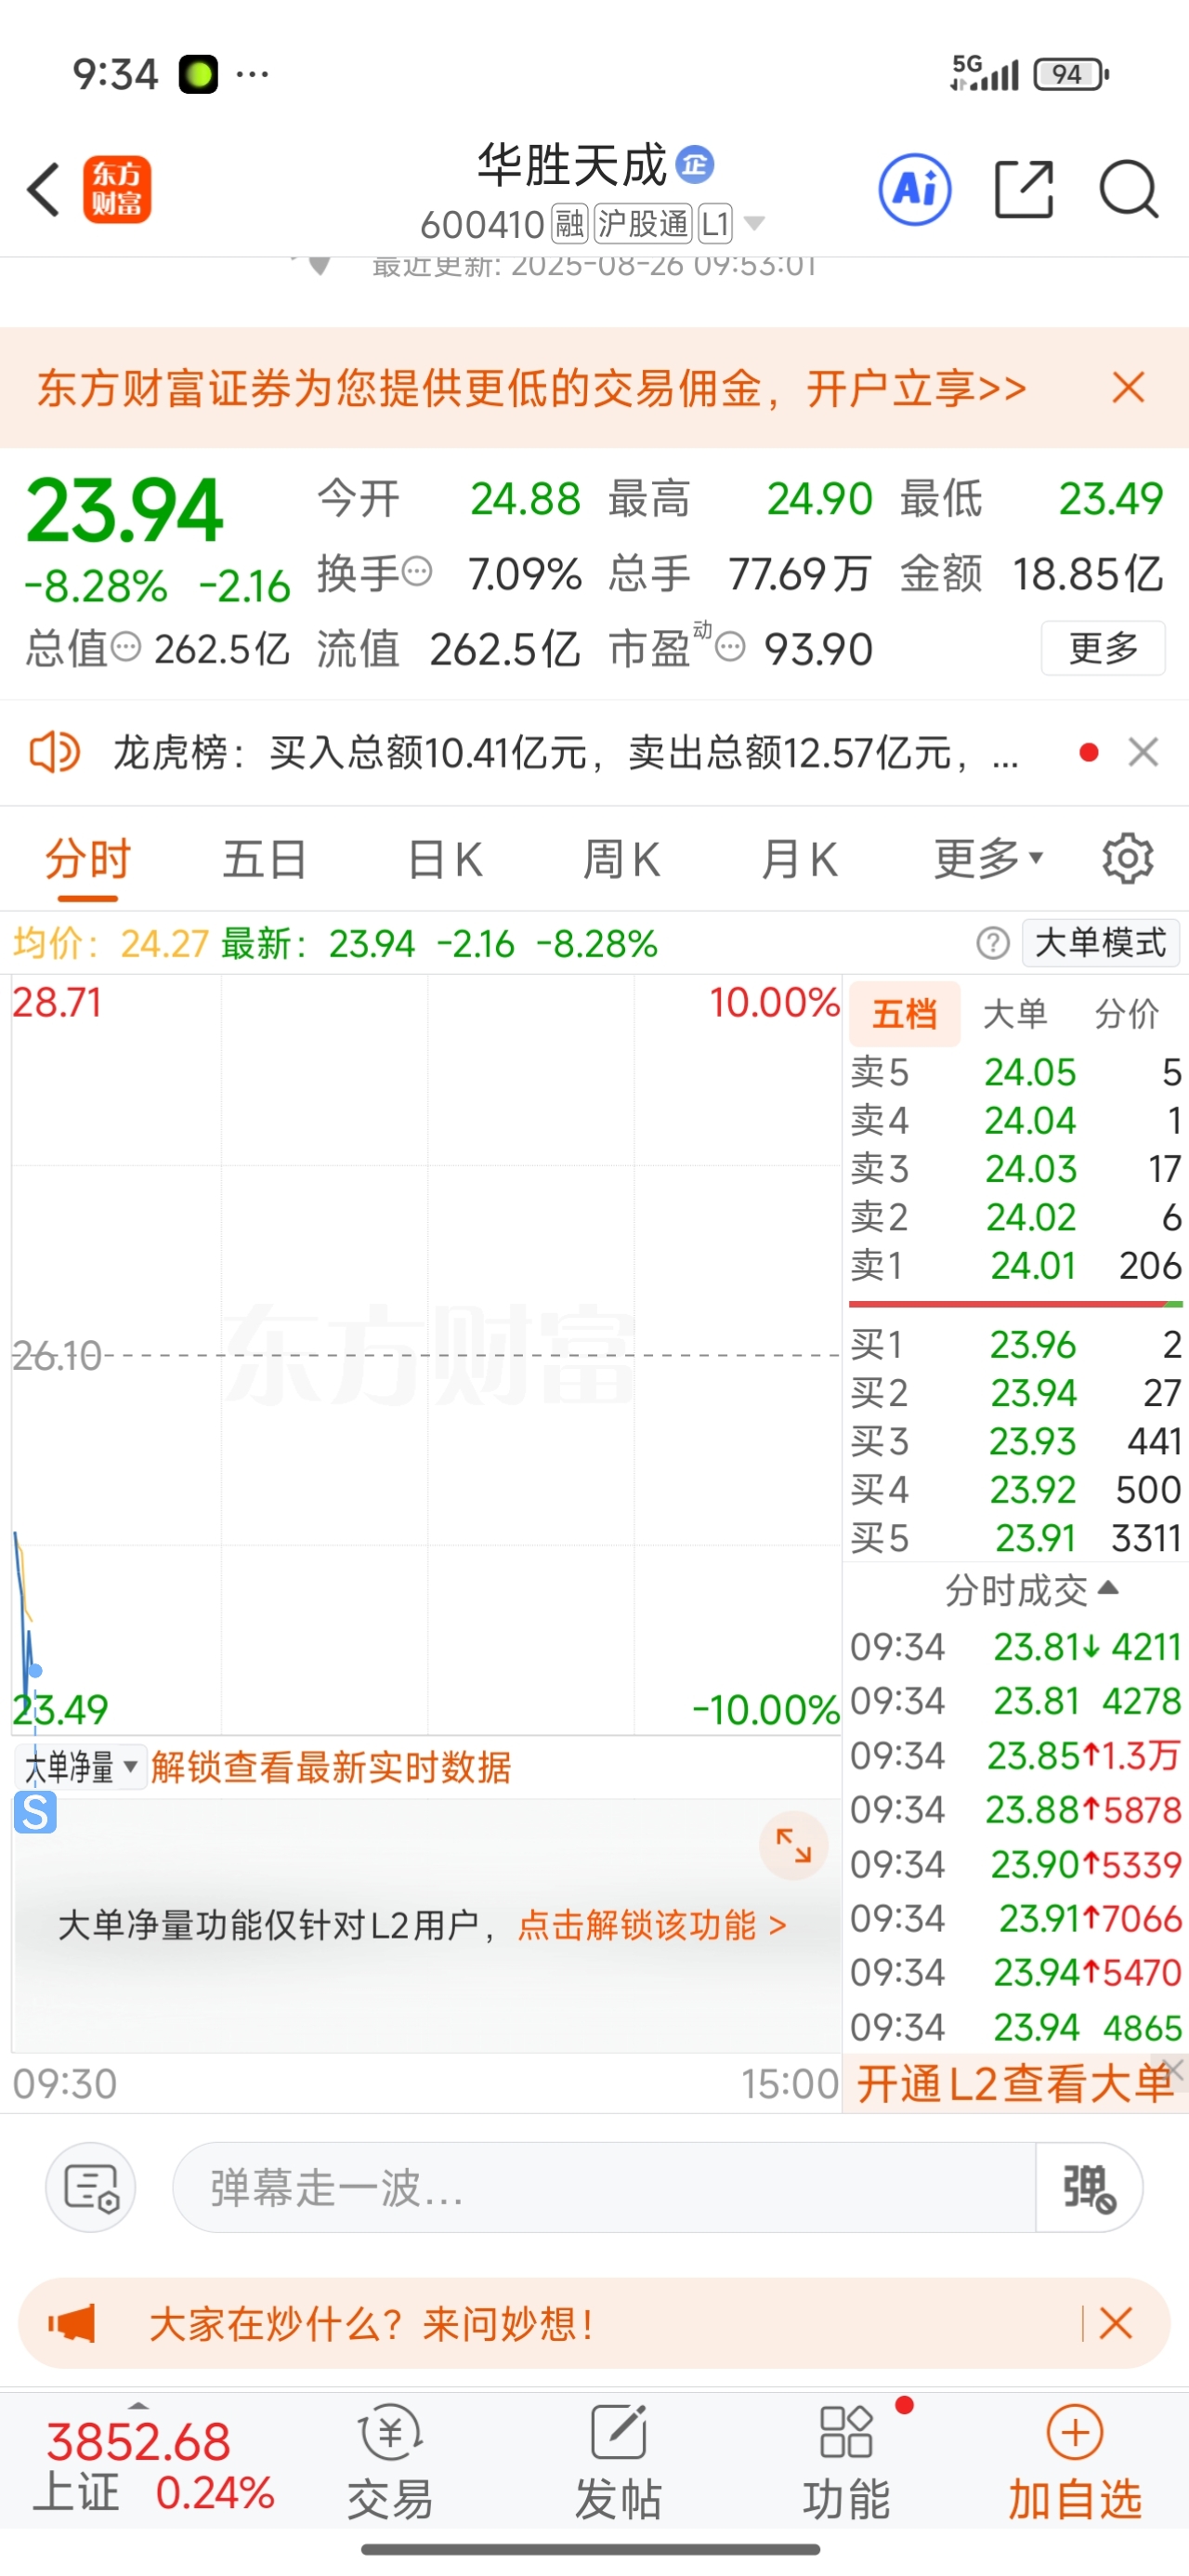Tap the 换手 info icon
1189x2576 pixels.
pos(417,572)
